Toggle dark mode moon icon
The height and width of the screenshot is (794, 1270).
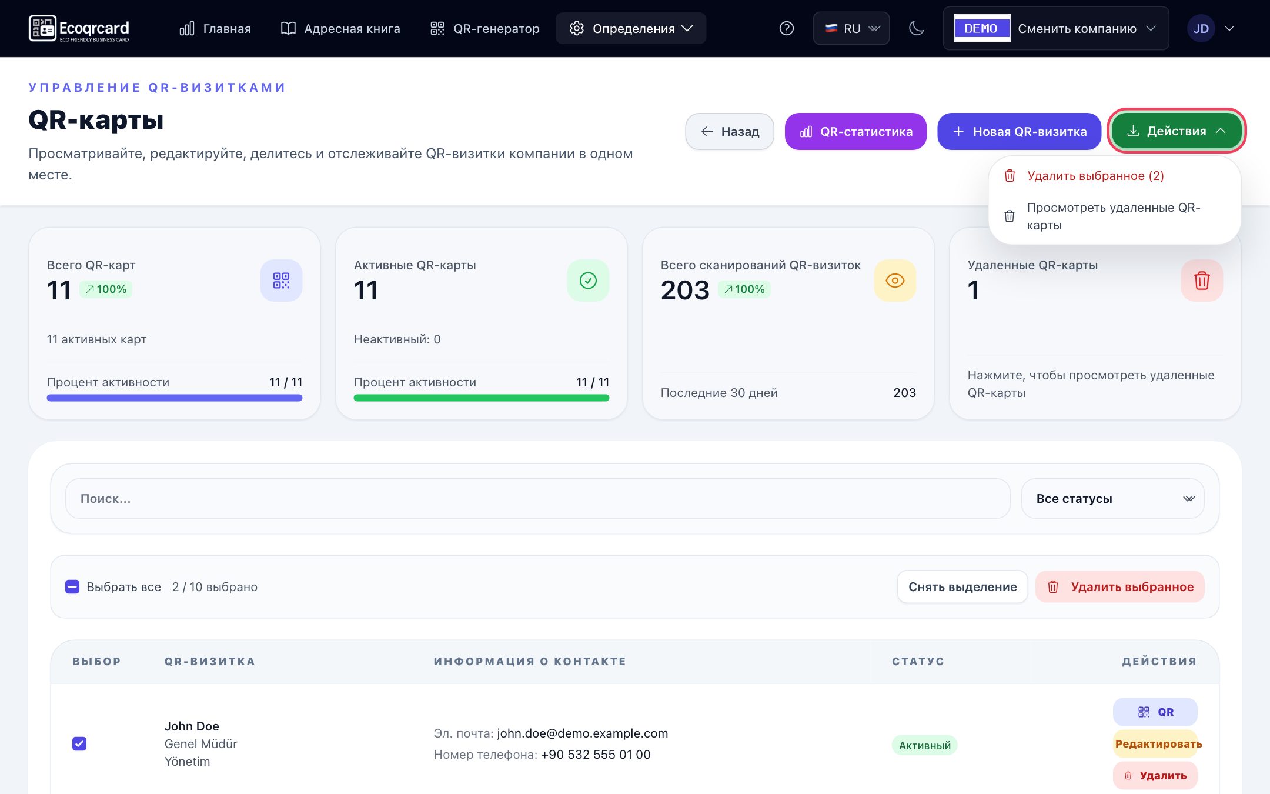tap(916, 28)
